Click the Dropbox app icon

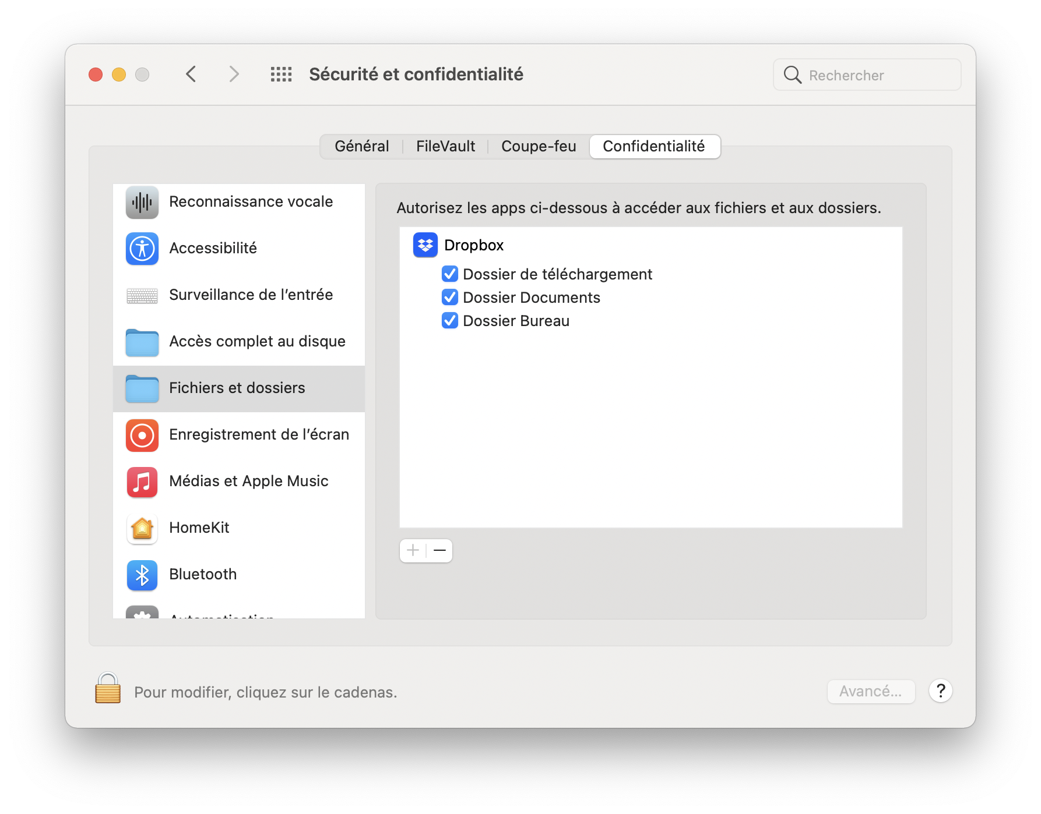(x=425, y=245)
